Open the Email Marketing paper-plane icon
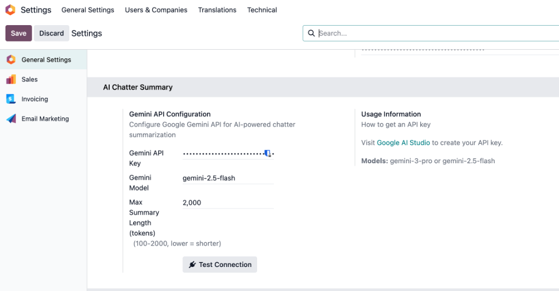 [11, 118]
